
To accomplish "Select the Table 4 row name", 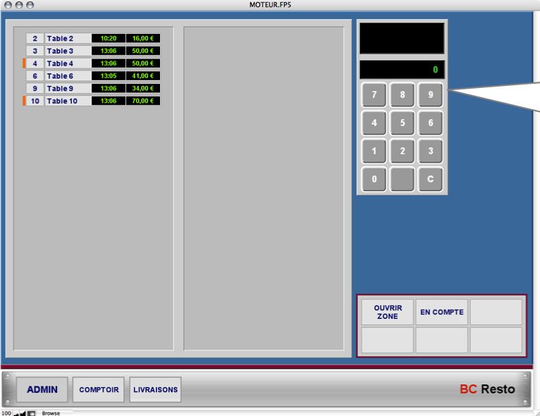I will 68,63.
